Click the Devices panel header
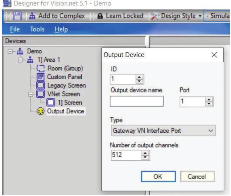 coord(74,41)
